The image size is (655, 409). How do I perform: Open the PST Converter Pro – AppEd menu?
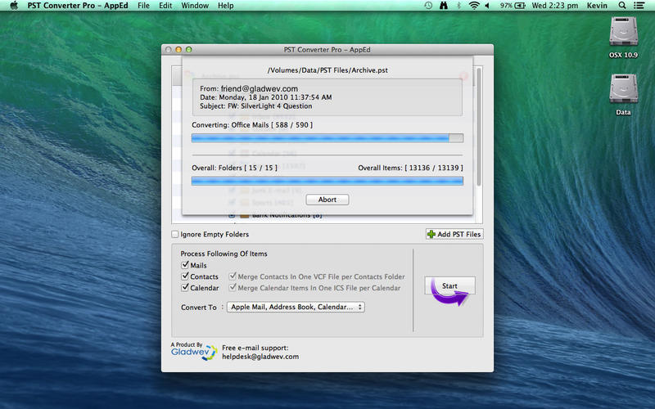(78, 6)
